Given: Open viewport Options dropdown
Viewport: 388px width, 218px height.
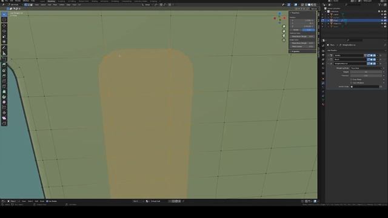Looking at the screenshot, I should click(x=314, y=8).
